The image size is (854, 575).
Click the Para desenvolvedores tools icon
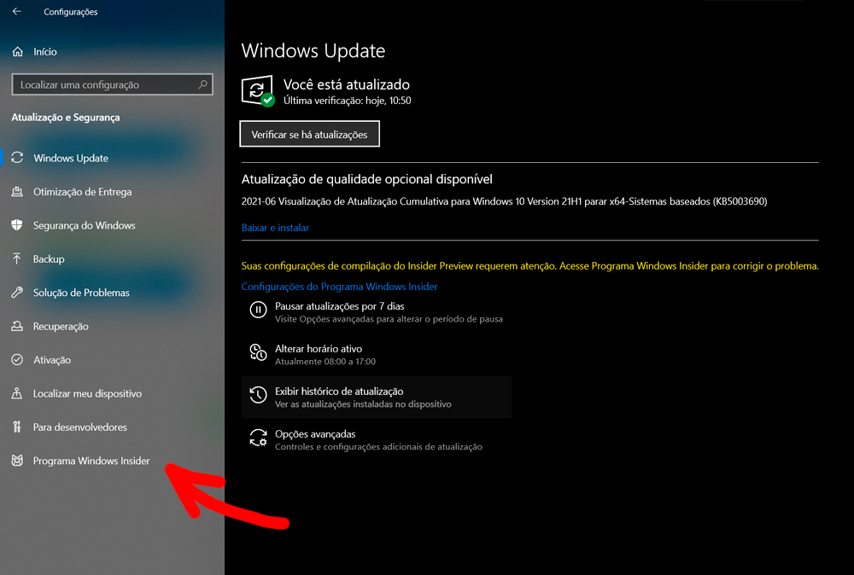coord(17,427)
